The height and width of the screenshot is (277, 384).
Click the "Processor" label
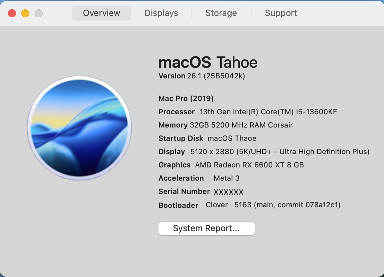(177, 112)
